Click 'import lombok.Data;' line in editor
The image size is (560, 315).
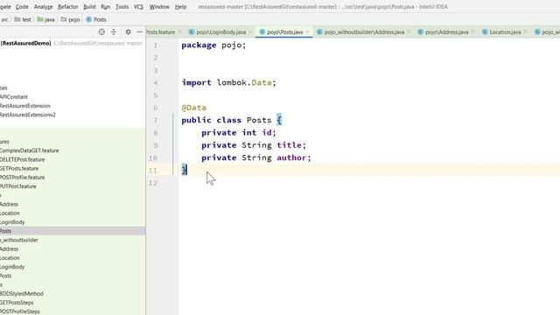click(x=229, y=82)
